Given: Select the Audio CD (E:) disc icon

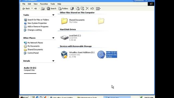Looking at the screenshot, I should (101, 54).
